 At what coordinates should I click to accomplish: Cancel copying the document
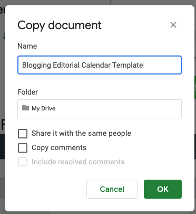point(112,189)
